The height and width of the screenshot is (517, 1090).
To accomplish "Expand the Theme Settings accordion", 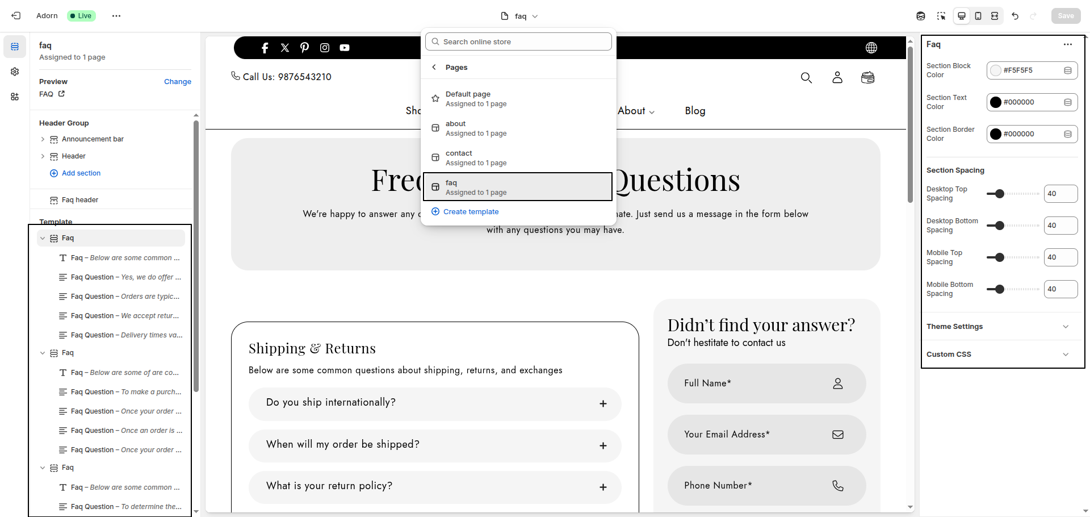I will point(1002,327).
